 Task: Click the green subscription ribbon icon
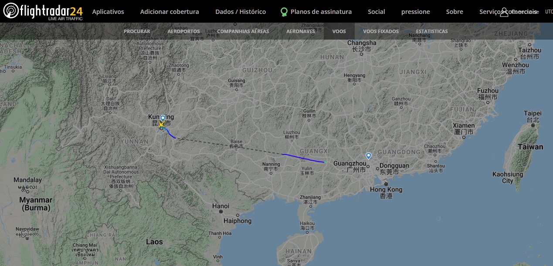tap(284, 12)
